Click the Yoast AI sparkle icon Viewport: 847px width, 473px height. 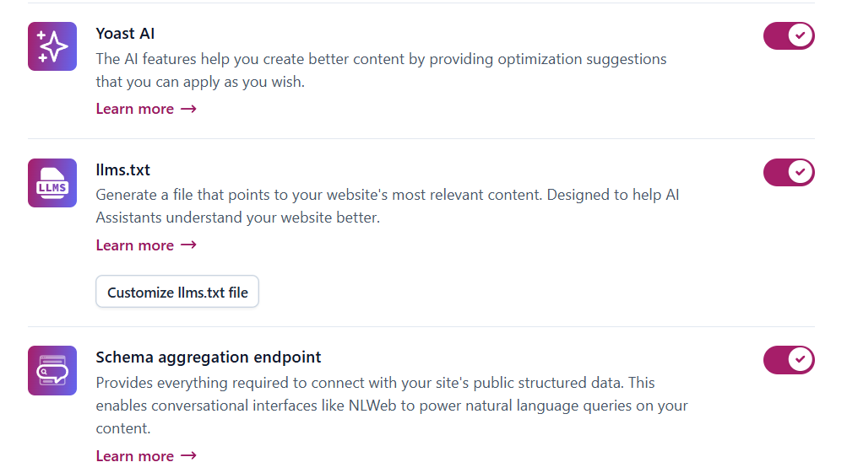click(52, 46)
